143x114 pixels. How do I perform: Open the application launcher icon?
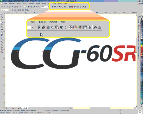(34, 7)
